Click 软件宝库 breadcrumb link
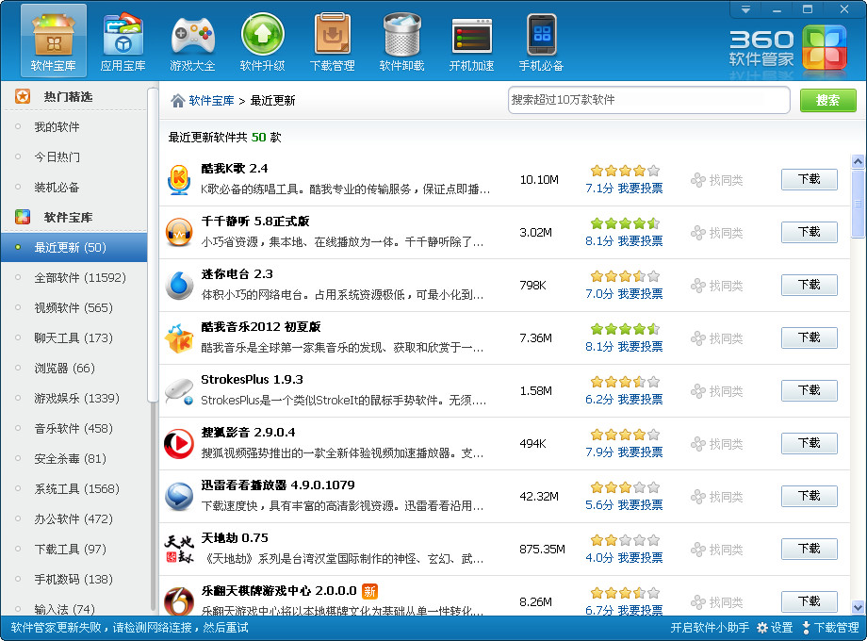 (x=211, y=101)
